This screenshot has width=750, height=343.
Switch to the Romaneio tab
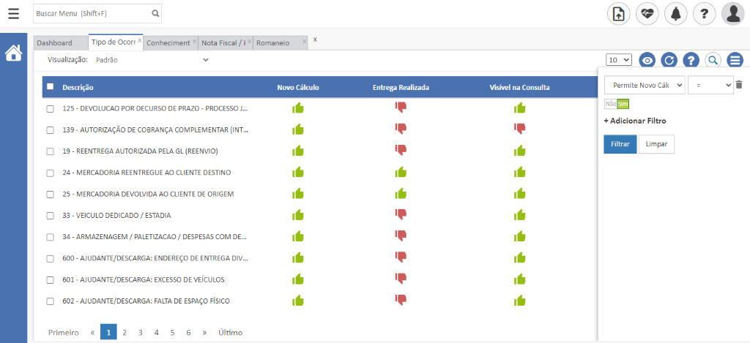tap(272, 43)
